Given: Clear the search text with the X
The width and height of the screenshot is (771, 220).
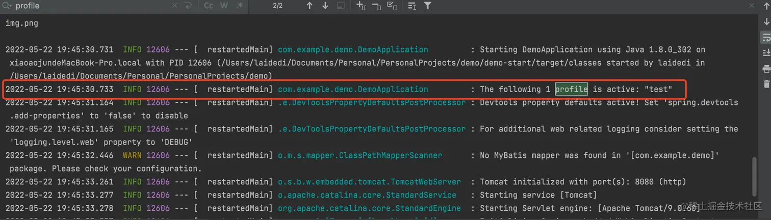Looking at the screenshot, I should (x=175, y=6).
